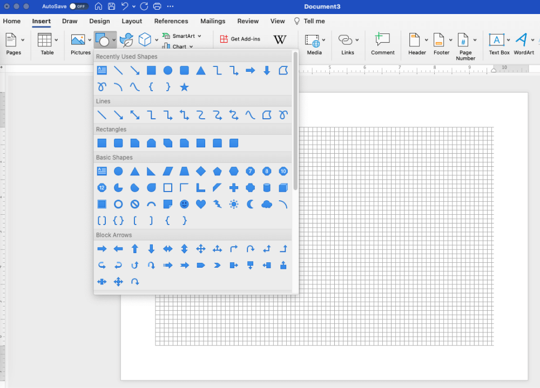The width and height of the screenshot is (540, 388).
Task: Open the Mailings tab
Action: click(212, 21)
